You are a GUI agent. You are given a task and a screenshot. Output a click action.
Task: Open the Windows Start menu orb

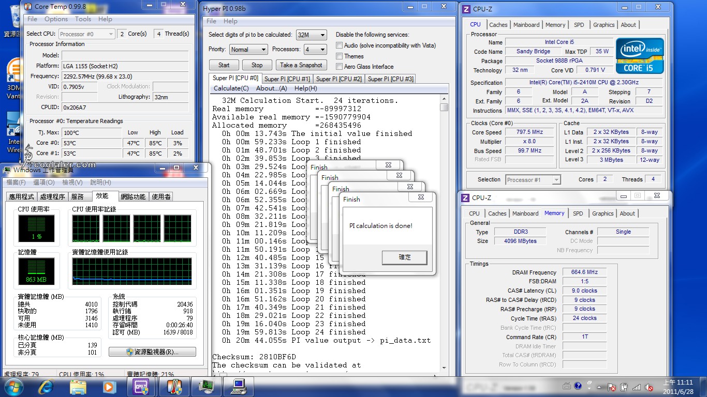click(x=14, y=387)
